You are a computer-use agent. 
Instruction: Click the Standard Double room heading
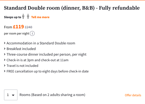[72, 8]
